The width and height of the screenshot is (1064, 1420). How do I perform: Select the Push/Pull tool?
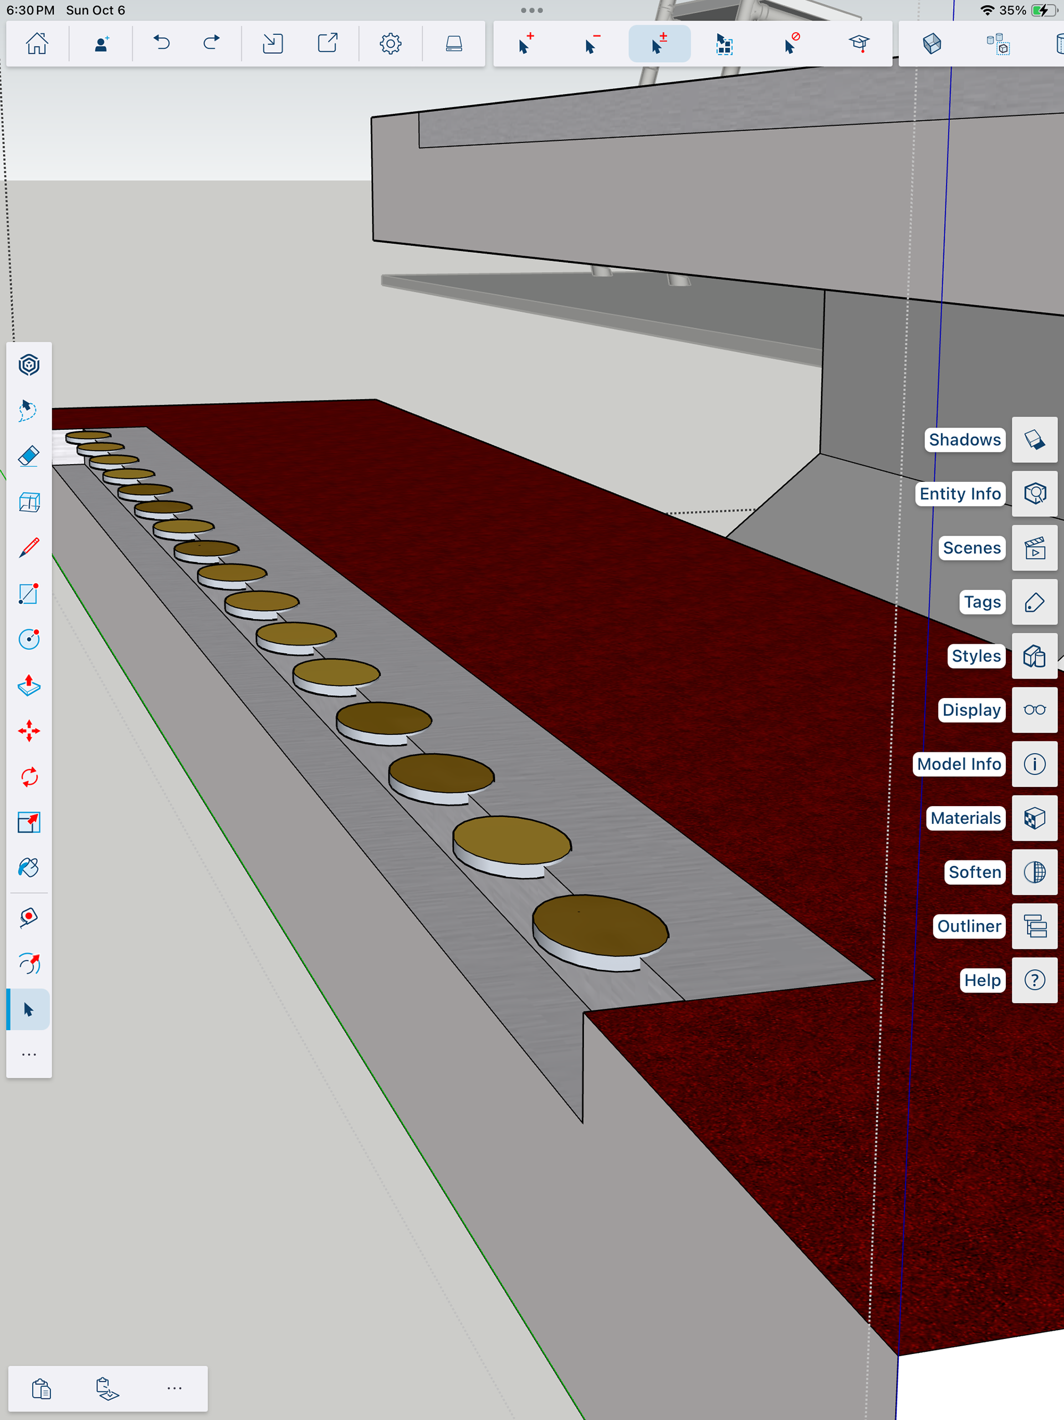coord(29,686)
